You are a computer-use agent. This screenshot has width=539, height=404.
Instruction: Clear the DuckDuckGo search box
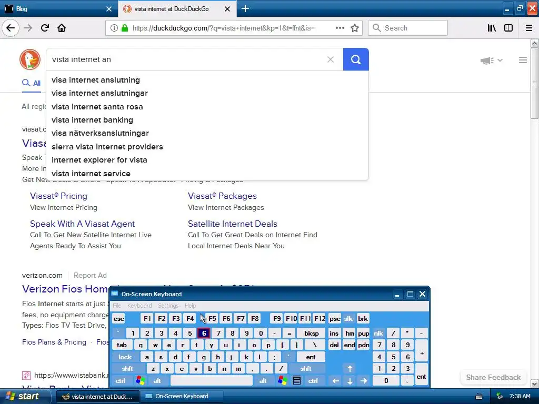(331, 59)
